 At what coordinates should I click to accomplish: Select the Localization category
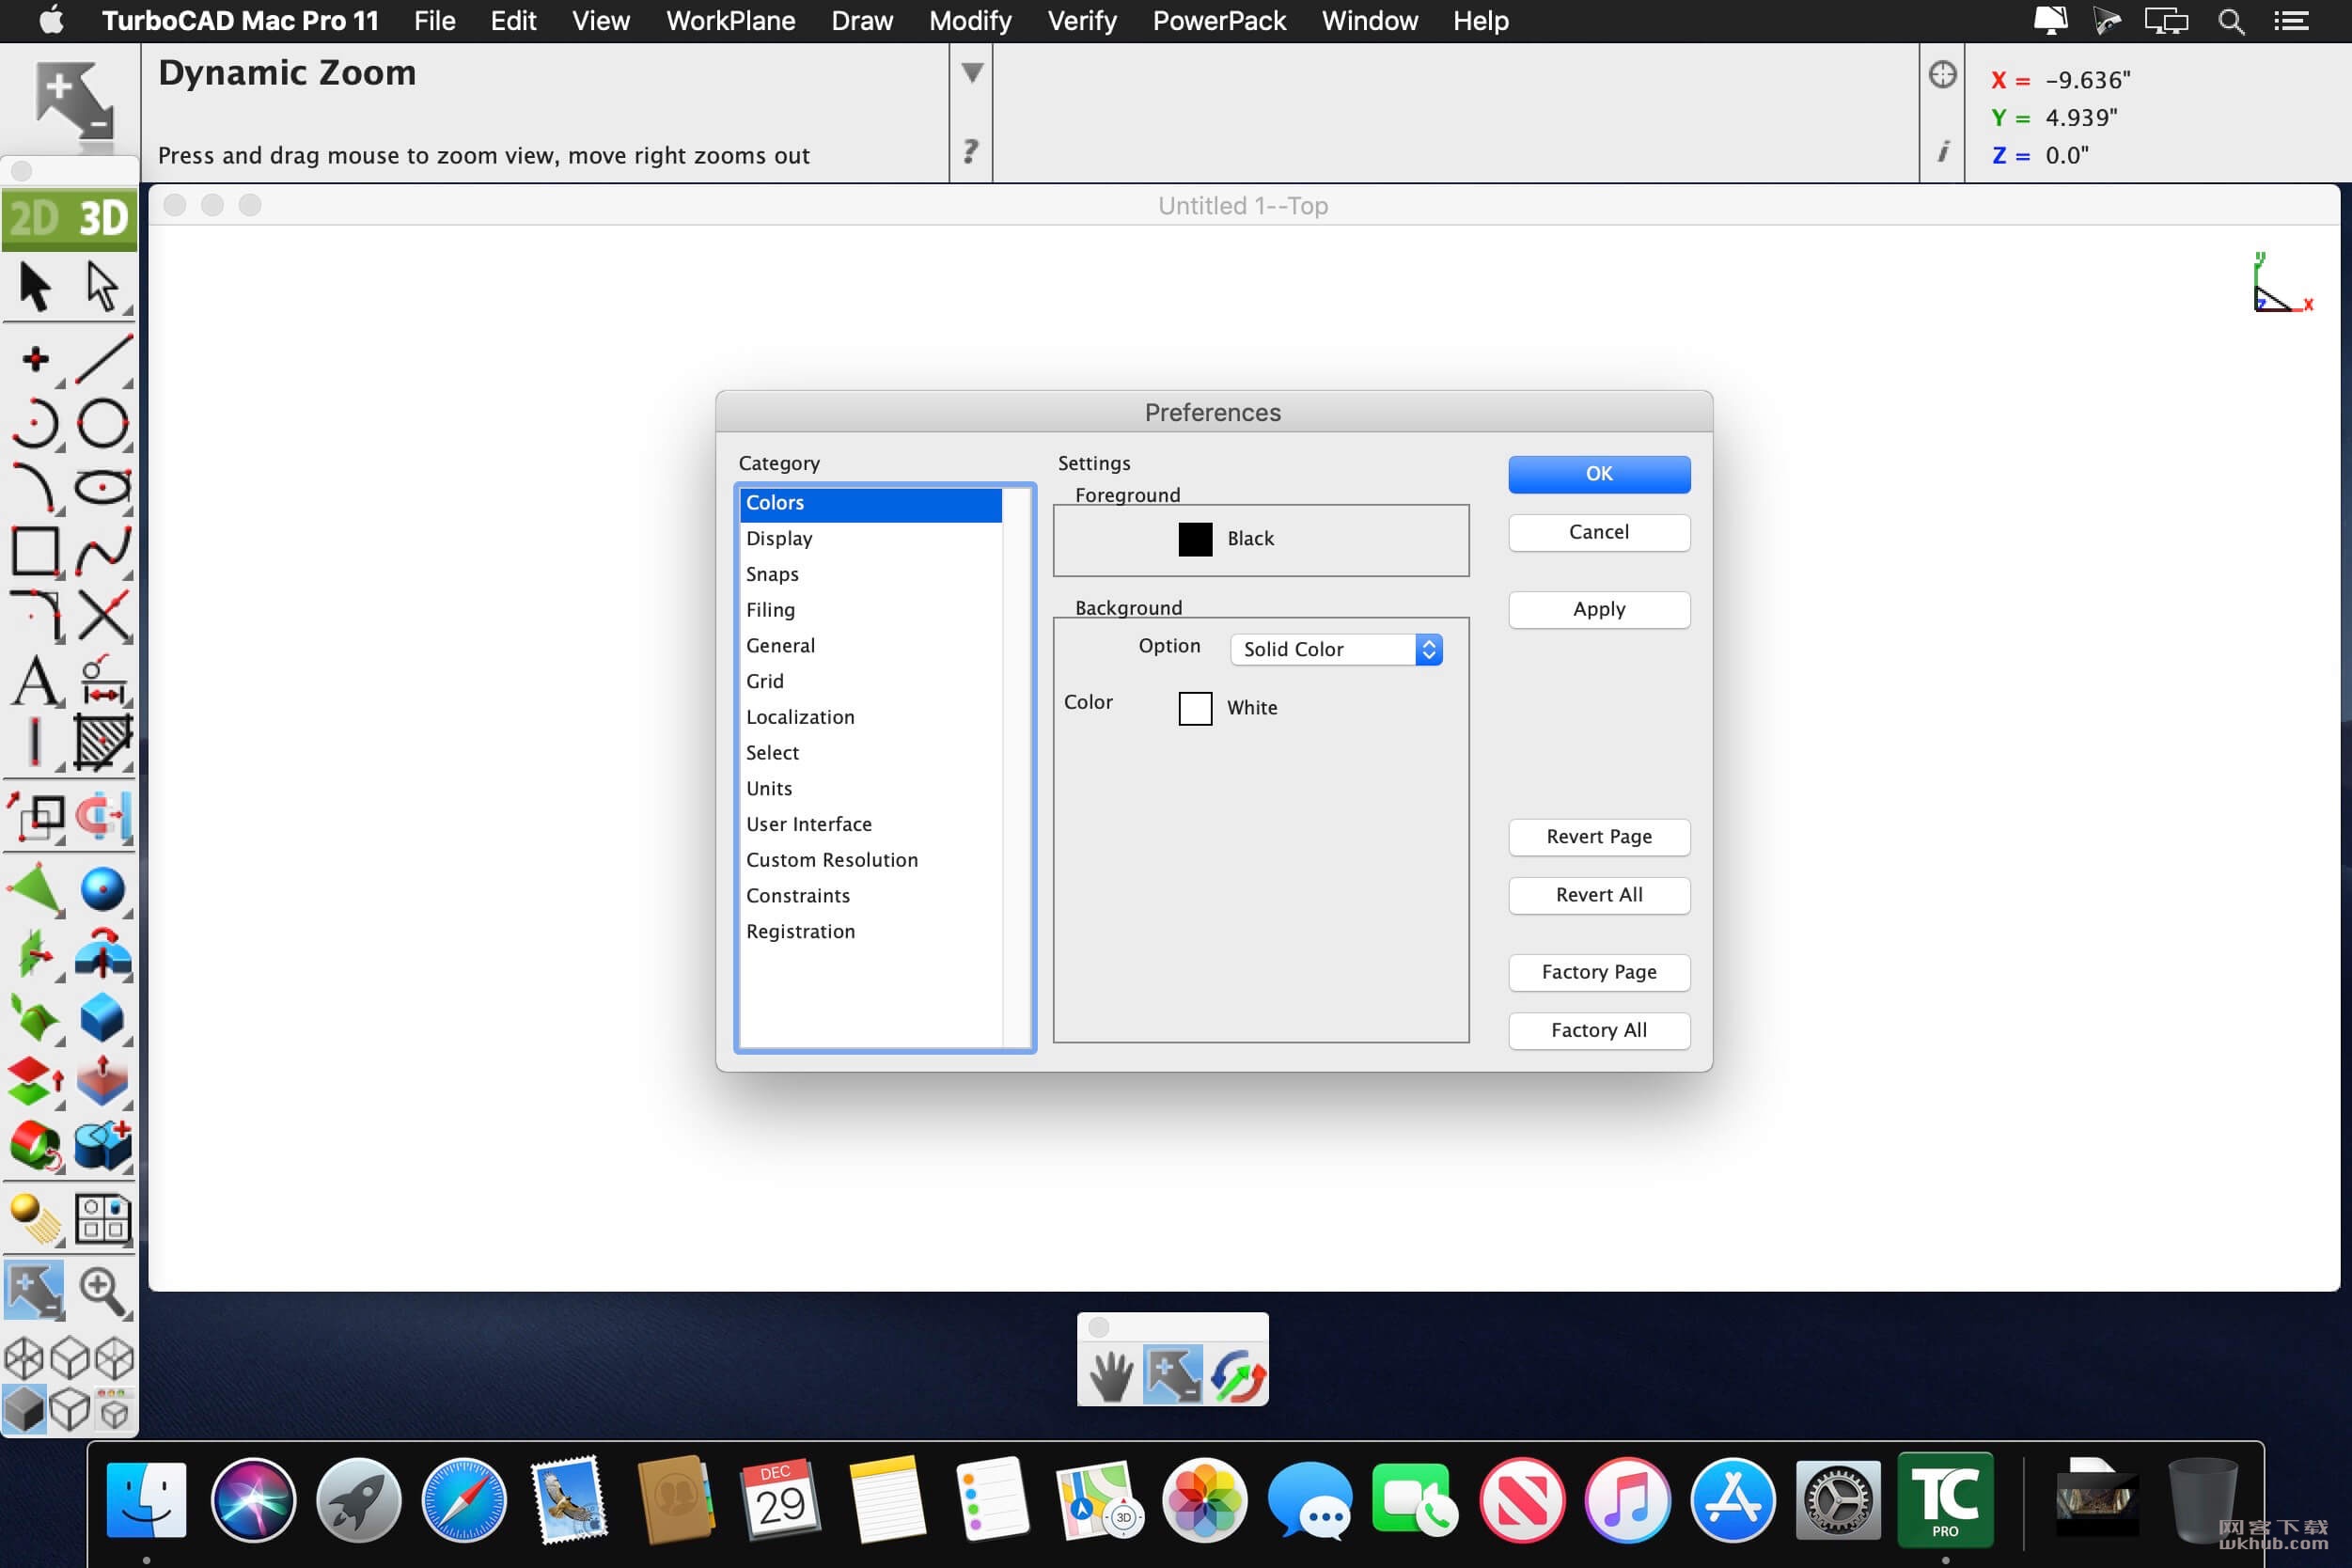point(870,717)
